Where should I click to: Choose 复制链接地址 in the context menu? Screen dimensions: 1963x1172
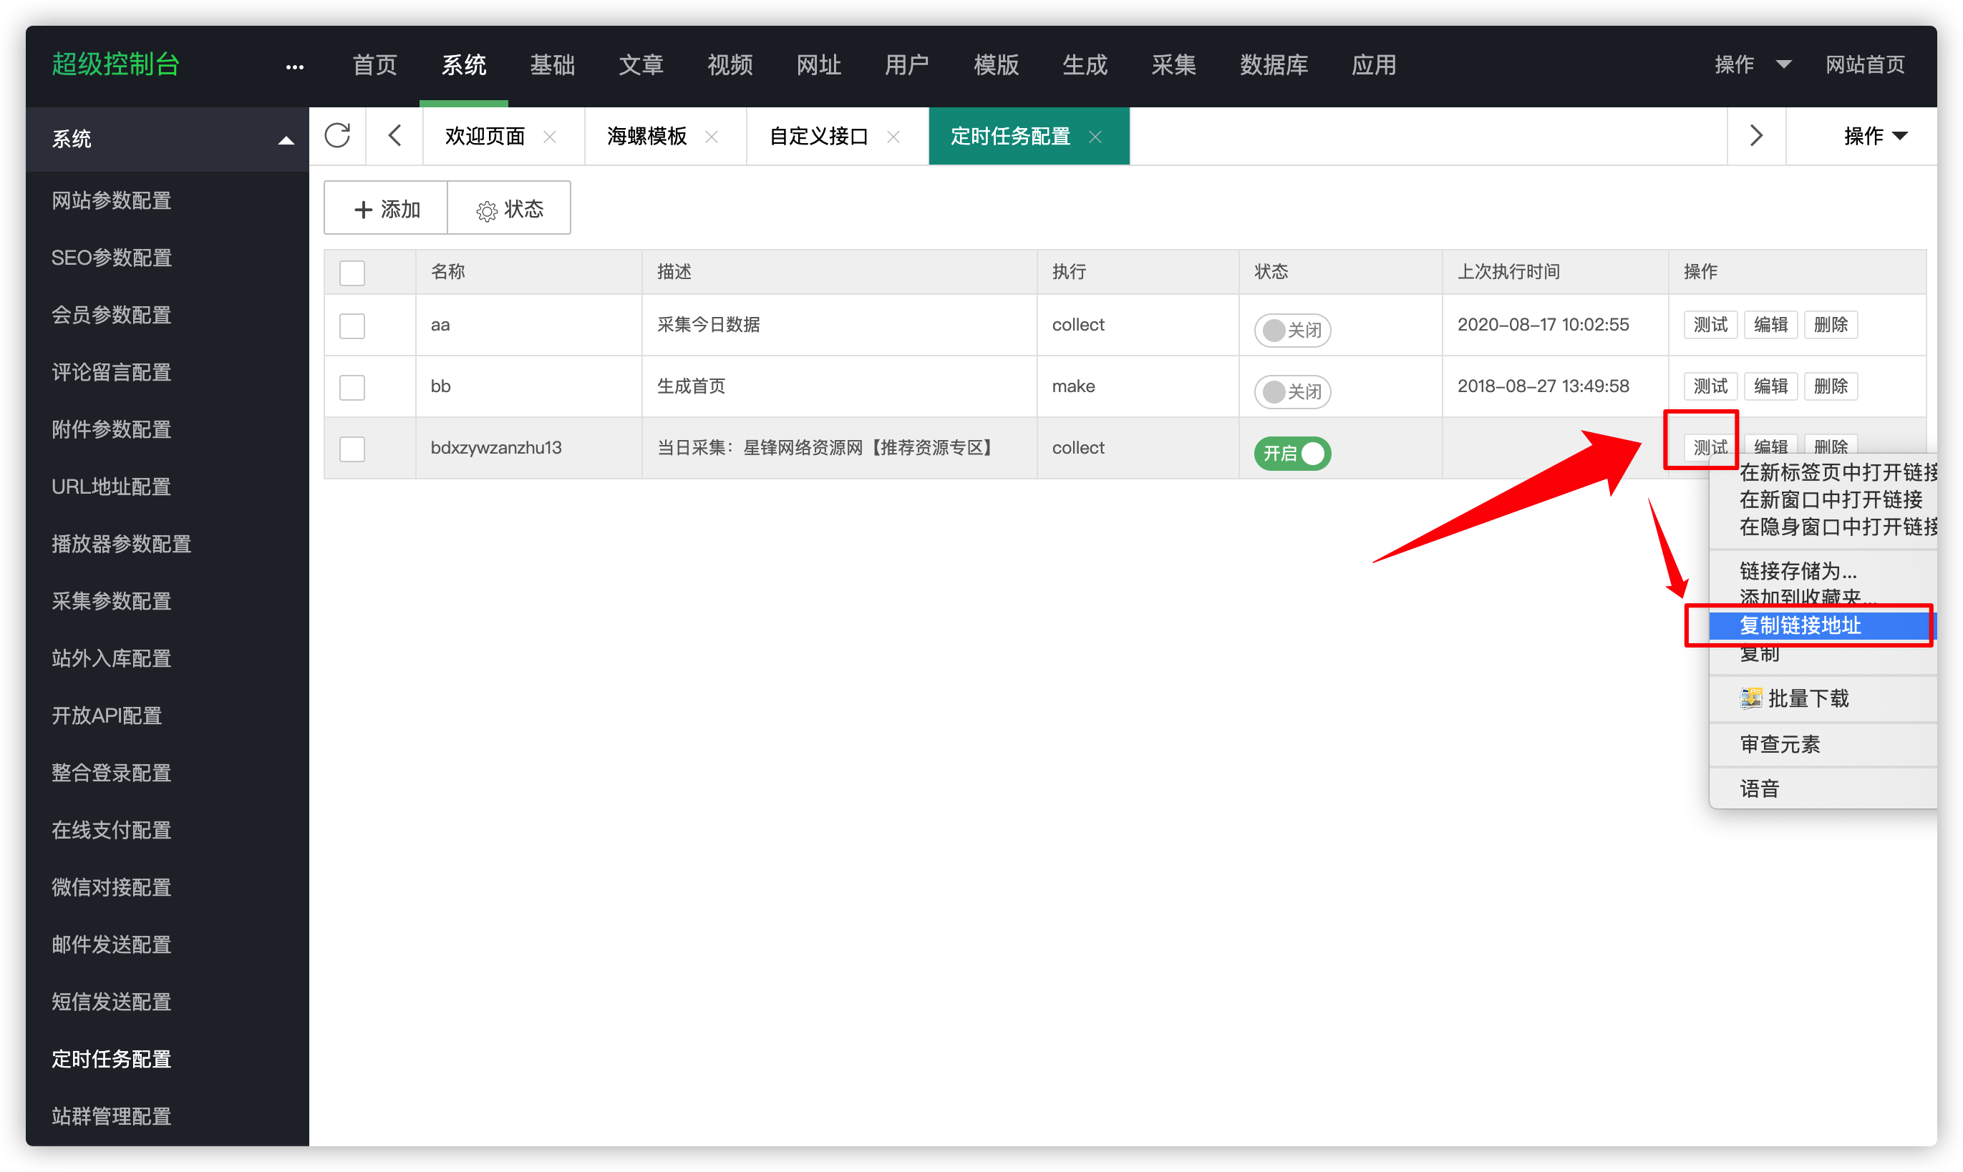pos(1823,625)
